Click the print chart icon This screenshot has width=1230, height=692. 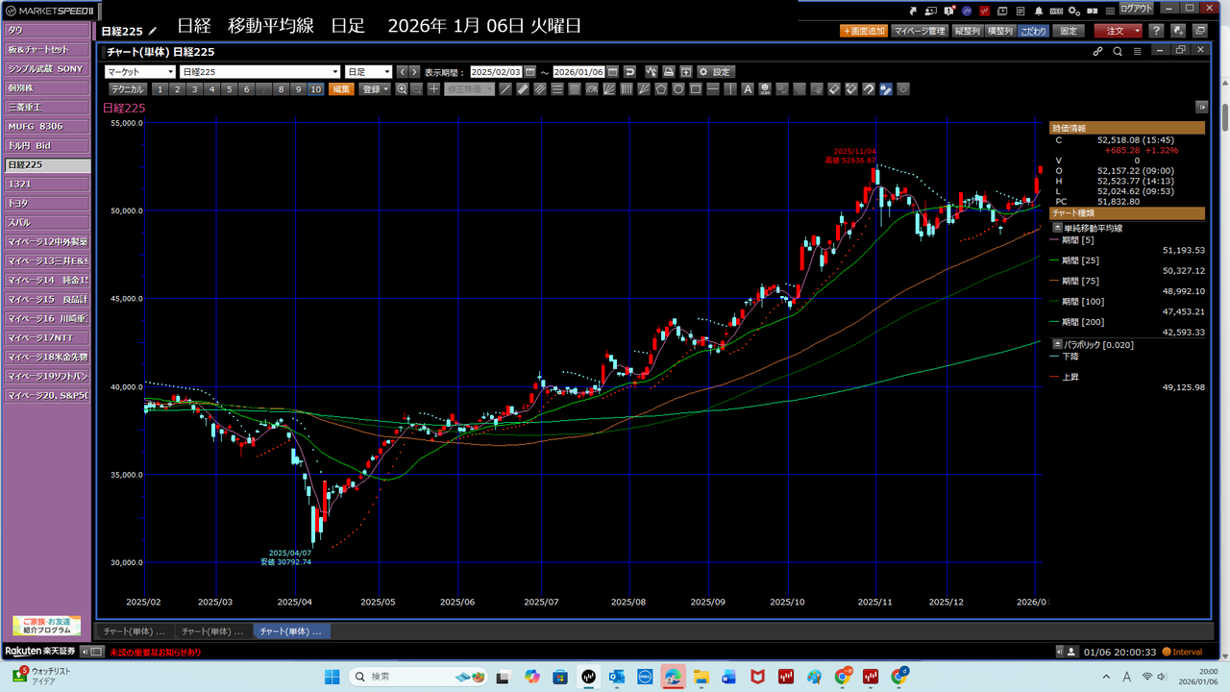click(x=668, y=72)
